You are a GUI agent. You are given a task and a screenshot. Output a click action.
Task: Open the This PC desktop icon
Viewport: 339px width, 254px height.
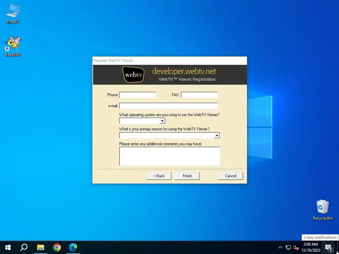13,14
